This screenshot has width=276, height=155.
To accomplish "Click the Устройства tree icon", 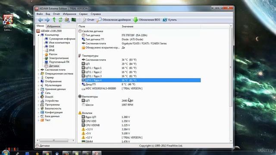I will 42,101.
